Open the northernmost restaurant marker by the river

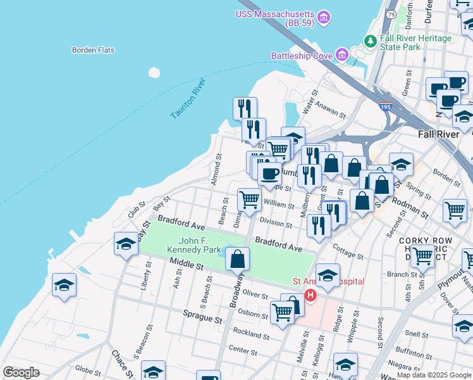click(x=245, y=108)
